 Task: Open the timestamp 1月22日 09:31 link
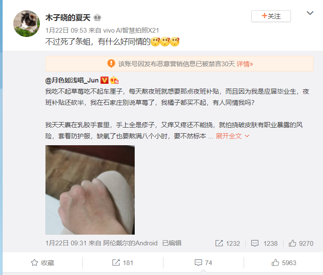coord(66,243)
